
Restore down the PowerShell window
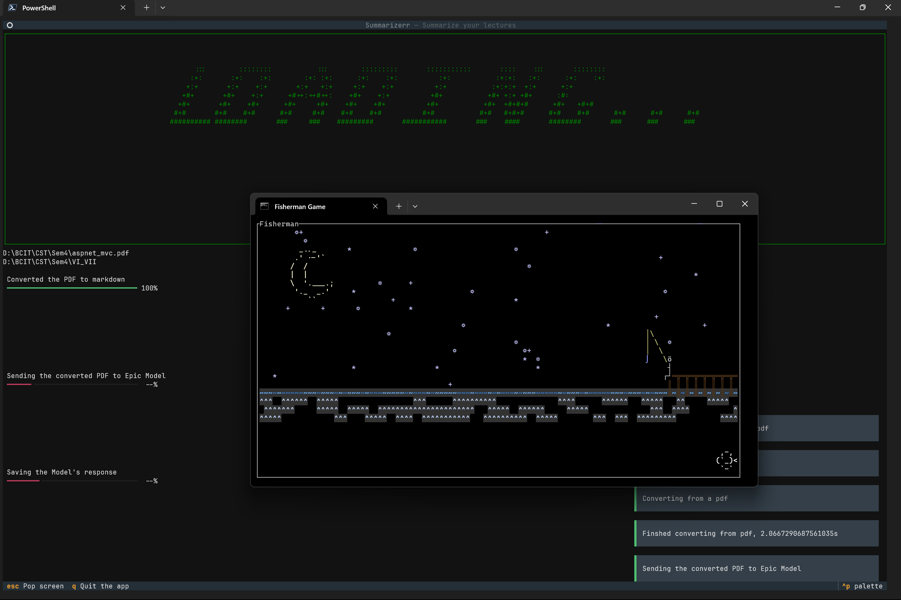[x=862, y=8]
